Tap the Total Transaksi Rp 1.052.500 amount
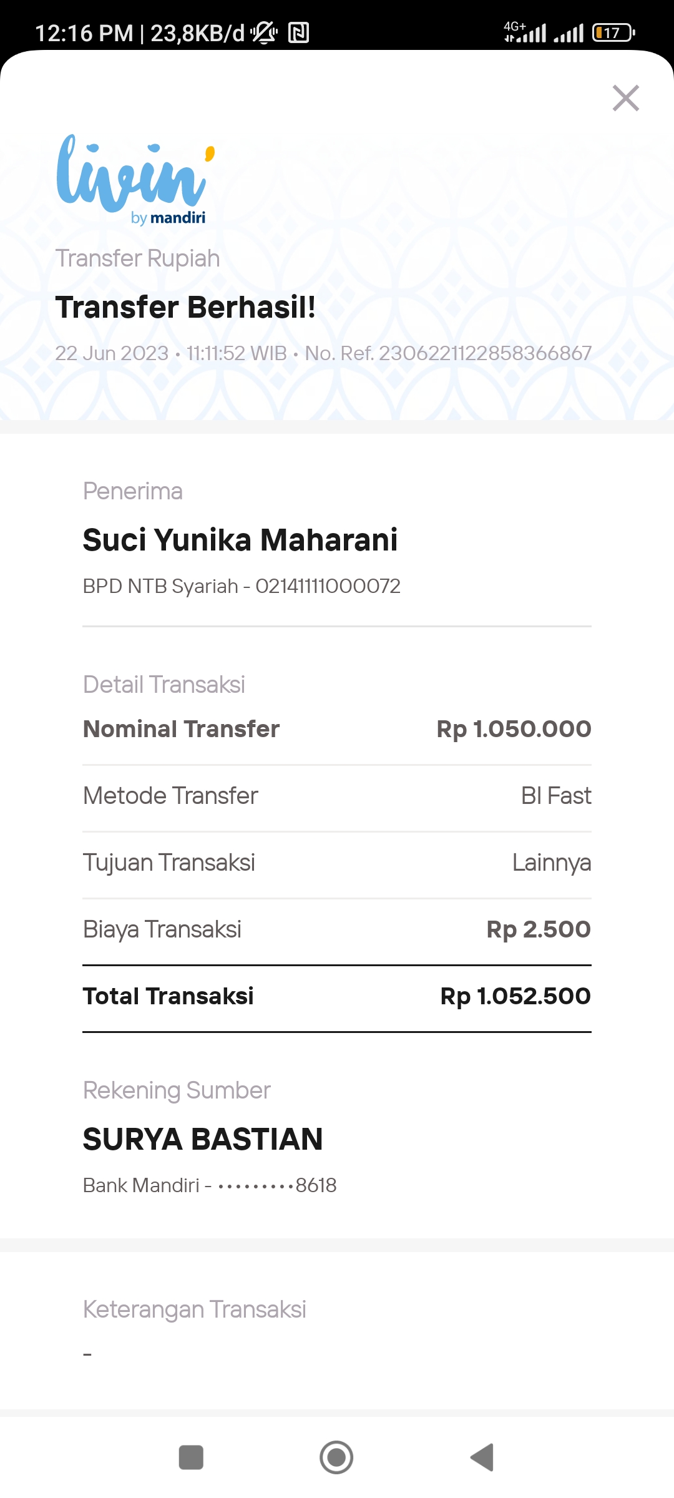 [x=515, y=996]
